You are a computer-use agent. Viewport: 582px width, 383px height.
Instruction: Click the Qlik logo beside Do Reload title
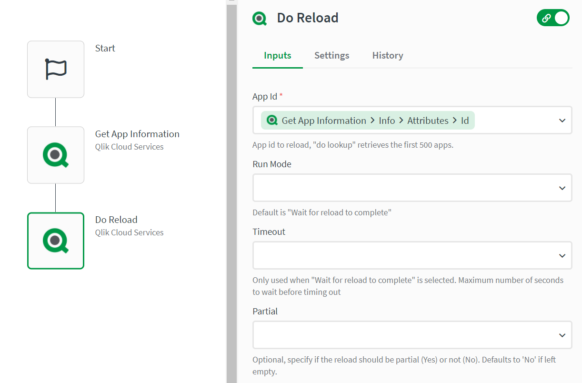[260, 18]
